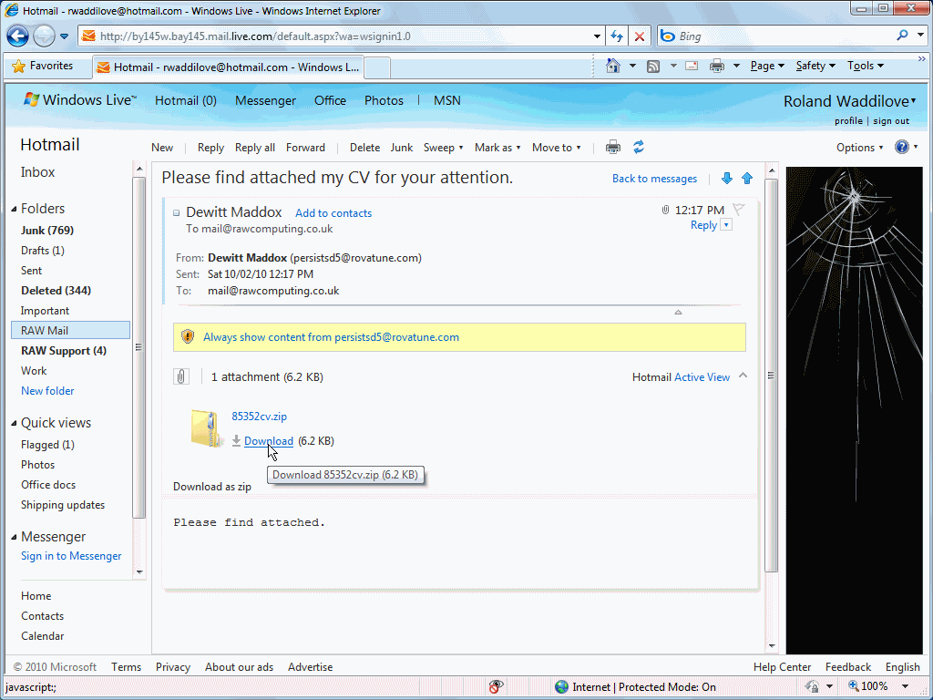Click the Hotmail print icon

click(613, 147)
